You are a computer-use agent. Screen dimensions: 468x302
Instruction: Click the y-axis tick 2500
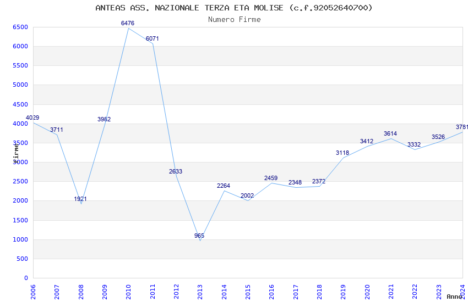tap(20, 182)
